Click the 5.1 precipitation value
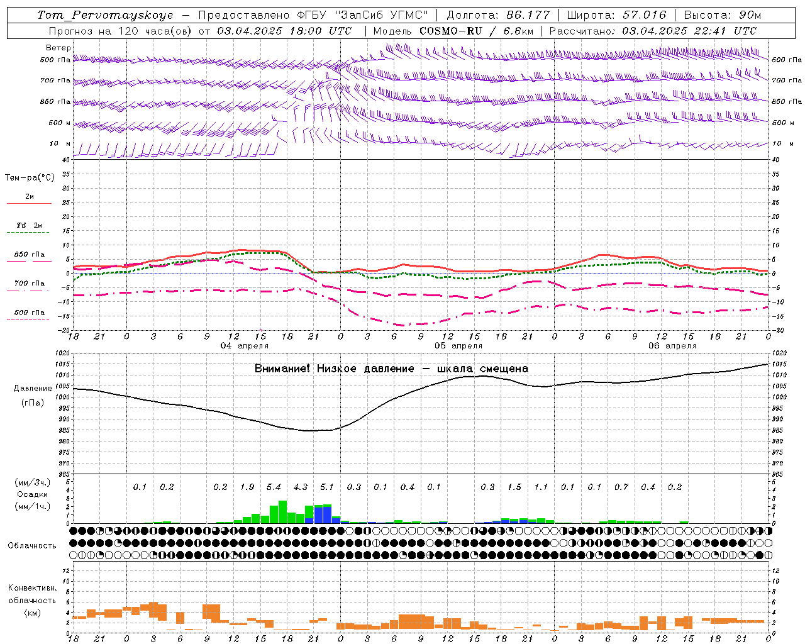Image resolution: width=805 pixels, height=644 pixels. [x=327, y=487]
